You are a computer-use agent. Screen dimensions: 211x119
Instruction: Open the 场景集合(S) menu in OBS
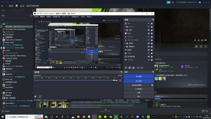pyautogui.click(x=75, y=17)
